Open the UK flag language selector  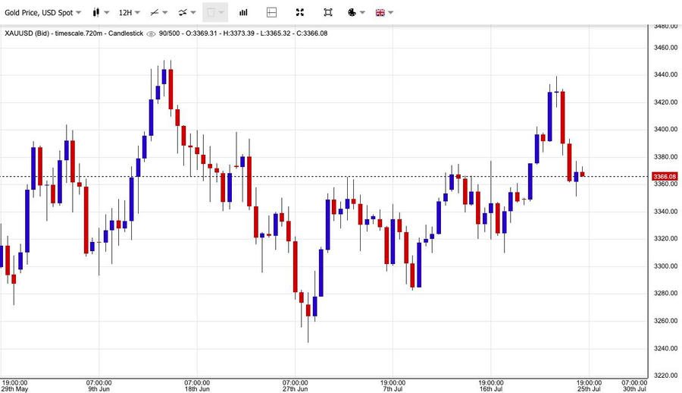pyautogui.click(x=384, y=13)
